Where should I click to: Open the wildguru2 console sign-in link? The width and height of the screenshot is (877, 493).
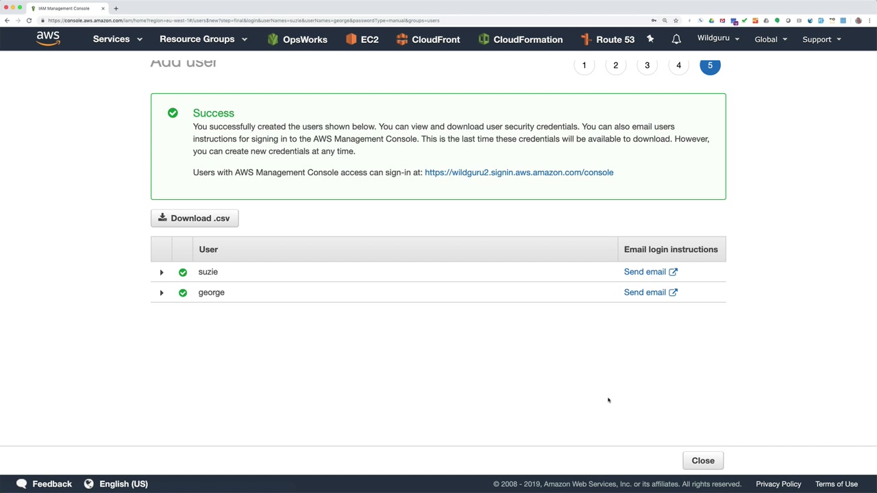pyautogui.click(x=519, y=173)
